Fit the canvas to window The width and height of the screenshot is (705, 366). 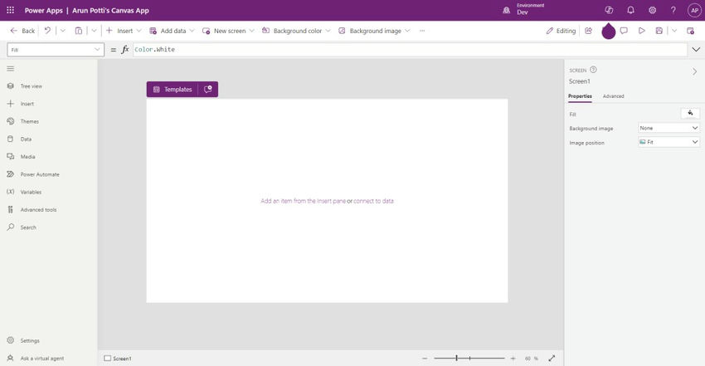pyautogui.click(x=552, y=359)
